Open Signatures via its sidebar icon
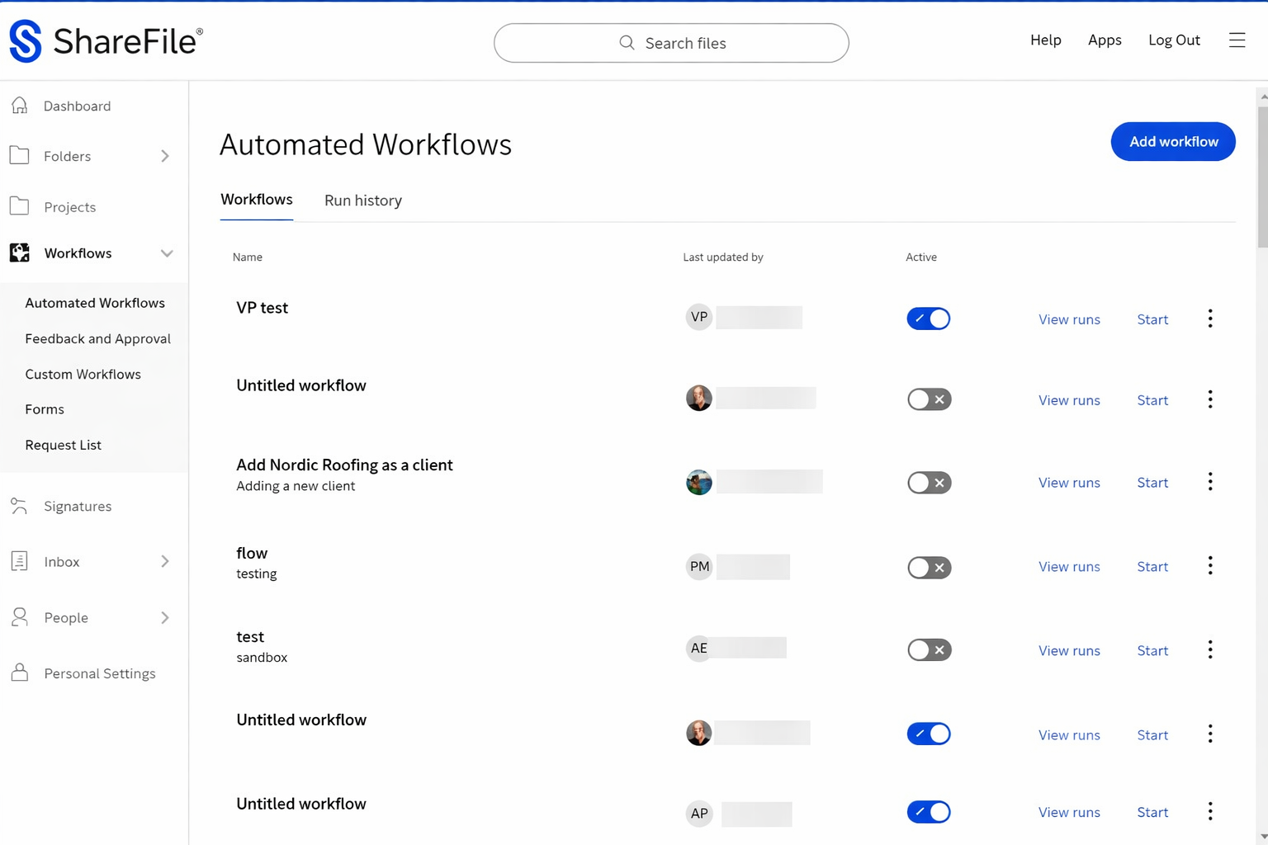Screen dimensions: 1268x845 click(x=20, y=506)
